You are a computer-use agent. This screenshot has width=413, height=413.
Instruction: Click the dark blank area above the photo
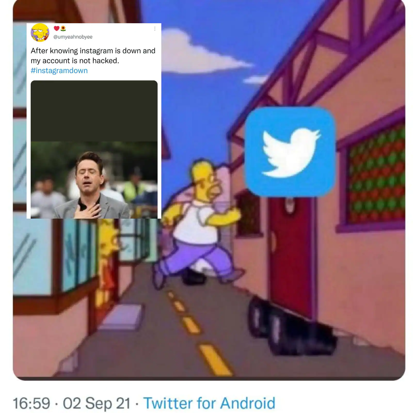click(94, 111)
